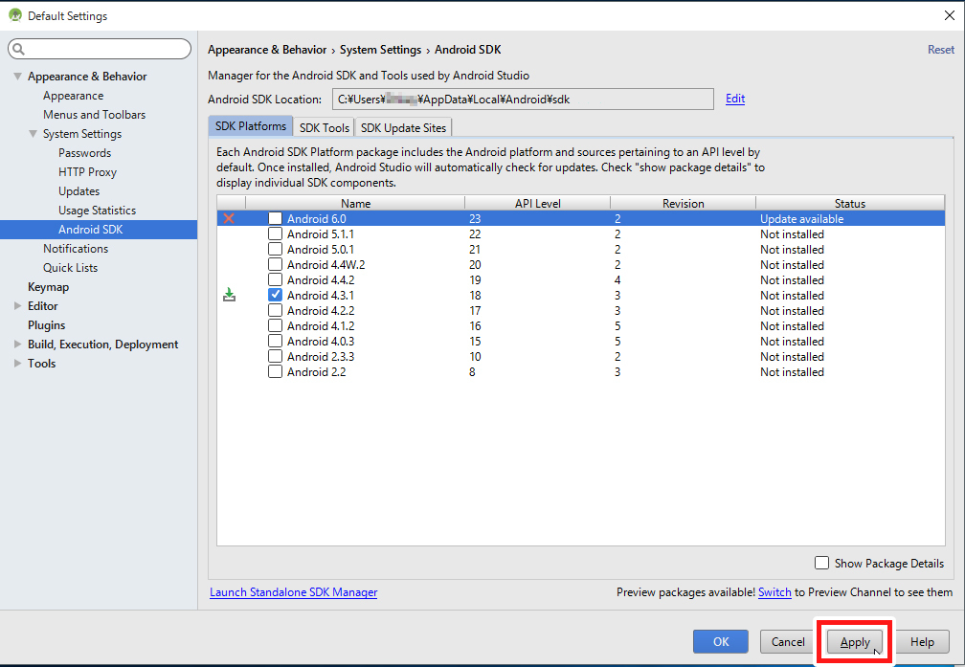Click the Android Studio logo in title bar
Viewport: 965px width, 667px height.
click(15, 15)
